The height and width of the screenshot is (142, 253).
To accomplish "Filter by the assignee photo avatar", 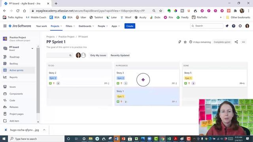I will pos(78,55).
